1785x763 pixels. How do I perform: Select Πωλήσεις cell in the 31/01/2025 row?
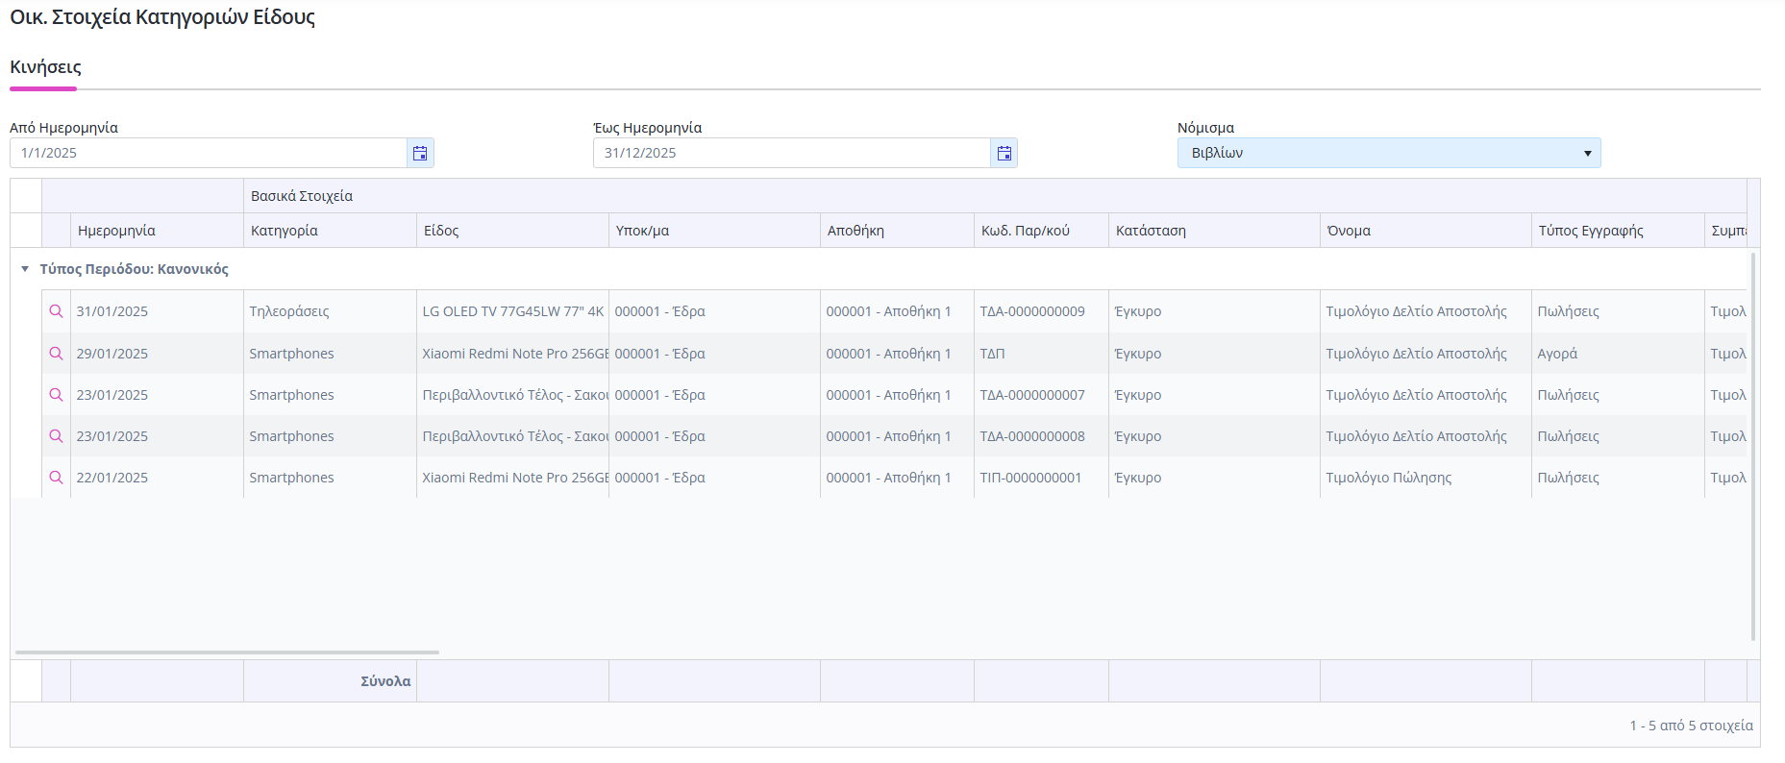click(1618, 311)
